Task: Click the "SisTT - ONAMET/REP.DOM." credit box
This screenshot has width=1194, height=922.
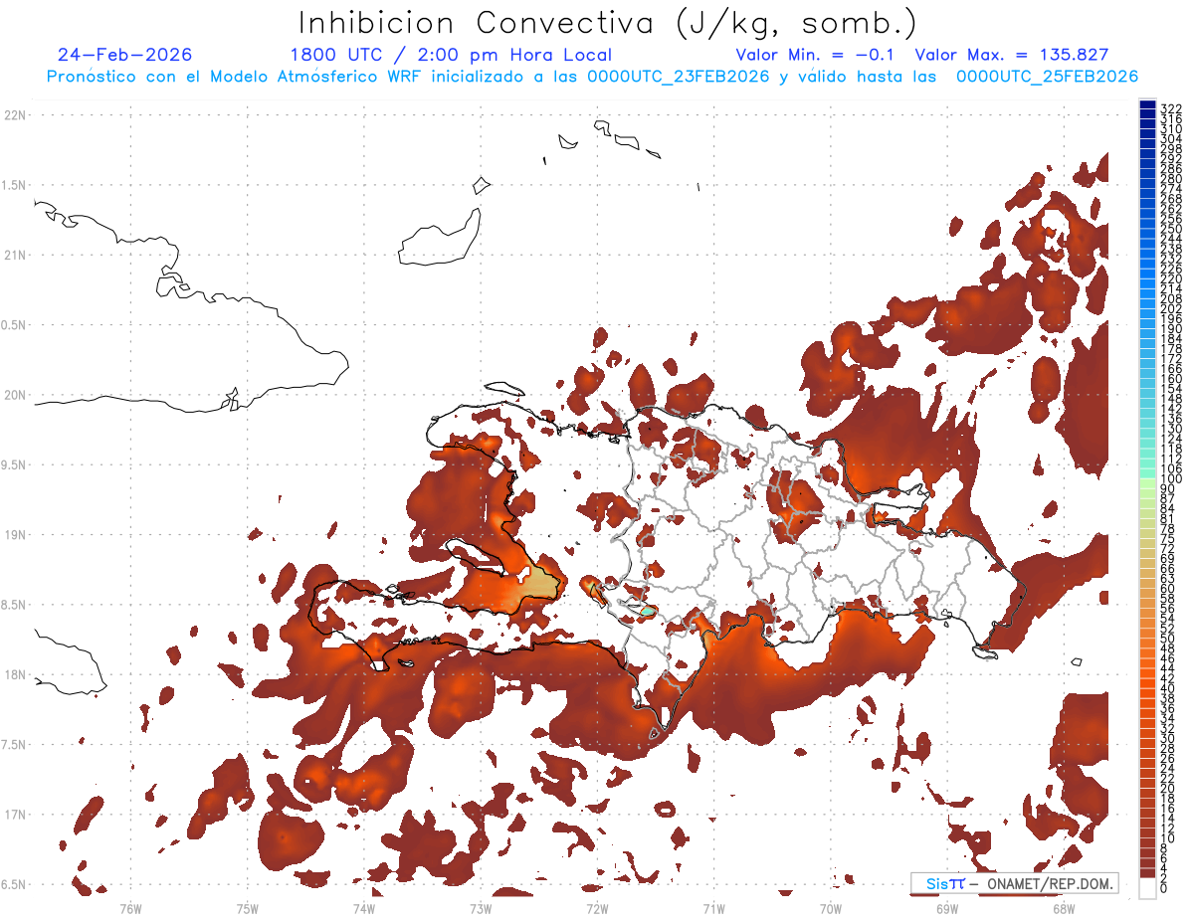Action: click(x=1014, y=883)
